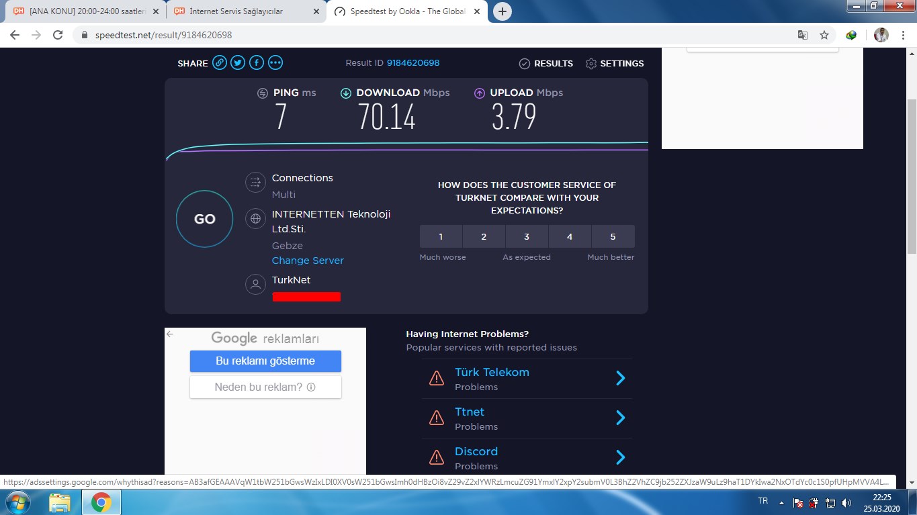This screenshot has height=515, width=917.
Task: Expand Türk Telekom chevron arrow
Action: coord(621,378)
